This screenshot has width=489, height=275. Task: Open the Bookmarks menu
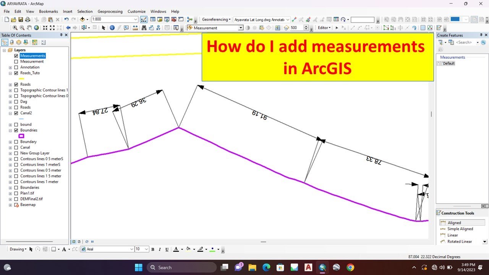pos(49,11)
